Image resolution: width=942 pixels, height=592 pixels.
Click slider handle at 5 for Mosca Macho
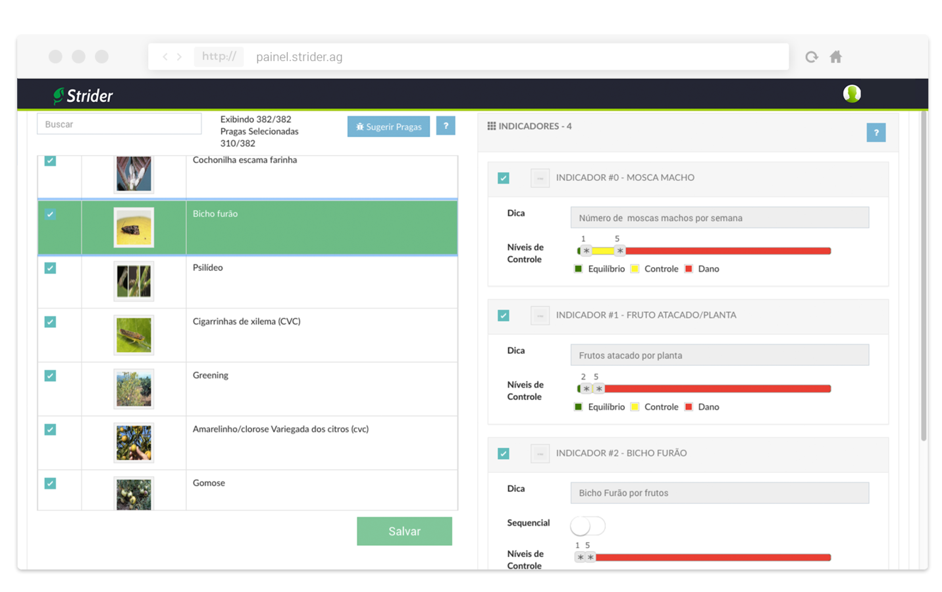(x=619, y=251)
